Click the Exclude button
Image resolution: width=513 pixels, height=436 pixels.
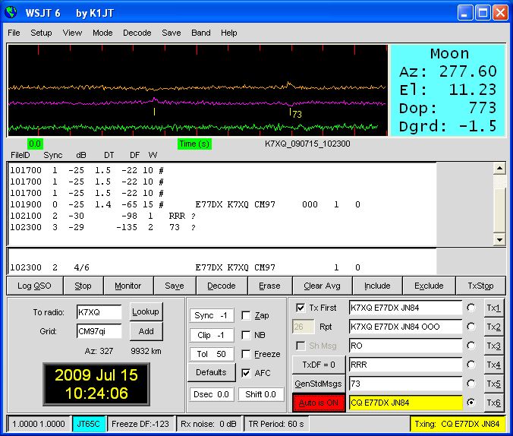point(429,286)
